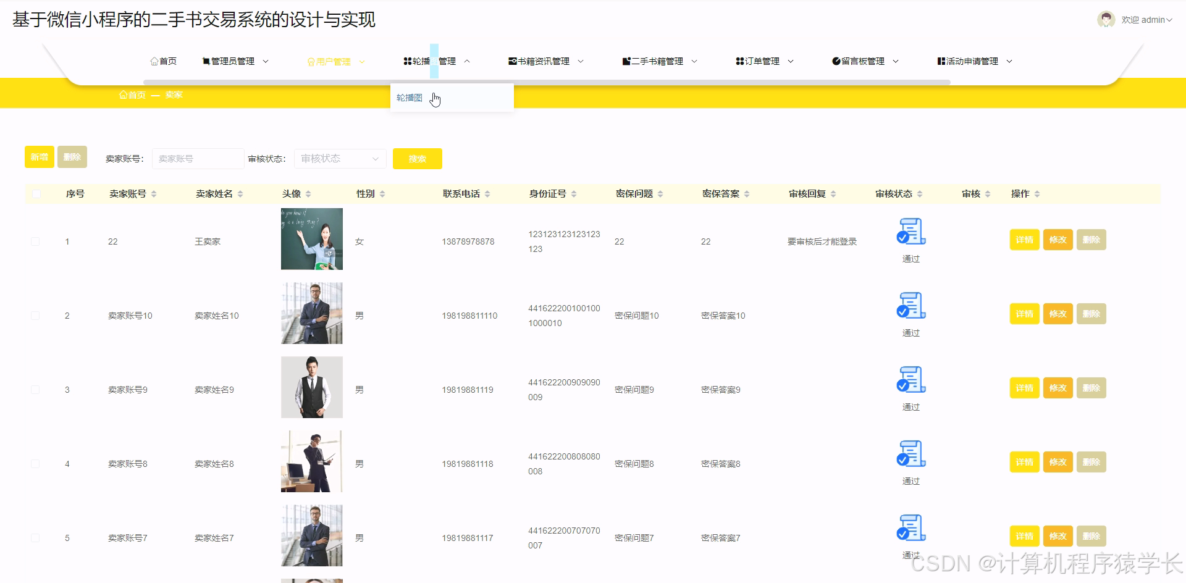The width and height of the screenshot is (1186, 583).
Task: Check the select-all checkbox in table header
Action: [x=36, y=193]
